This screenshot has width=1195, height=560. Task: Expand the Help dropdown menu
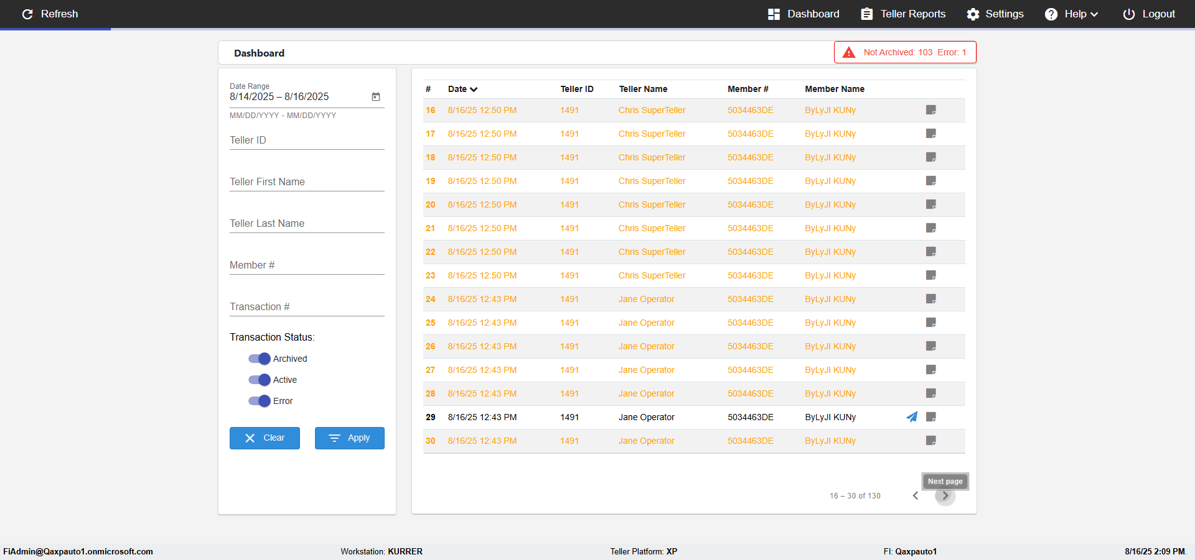[1072, 14]
